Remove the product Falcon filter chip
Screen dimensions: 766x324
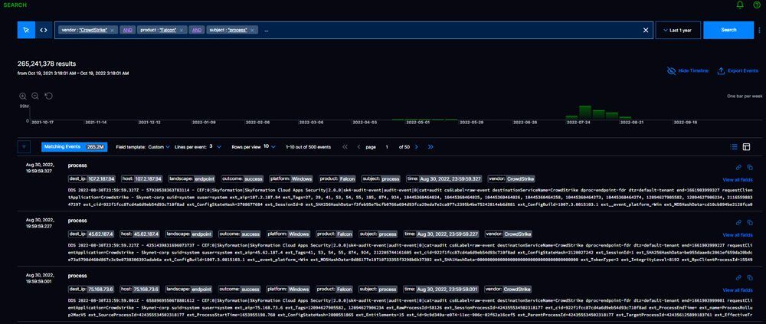click(x=182, y=30)
